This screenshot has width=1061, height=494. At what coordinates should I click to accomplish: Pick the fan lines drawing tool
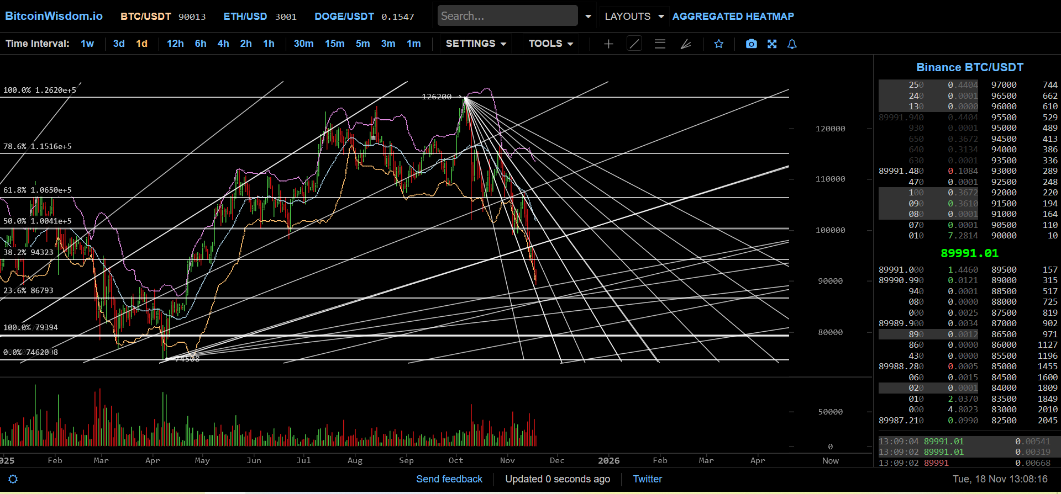(x=686, y=44)
